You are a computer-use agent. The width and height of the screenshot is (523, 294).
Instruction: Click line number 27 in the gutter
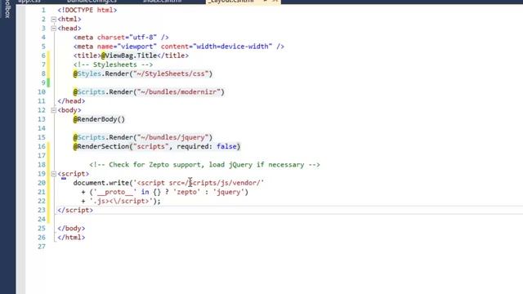point(42,247)
